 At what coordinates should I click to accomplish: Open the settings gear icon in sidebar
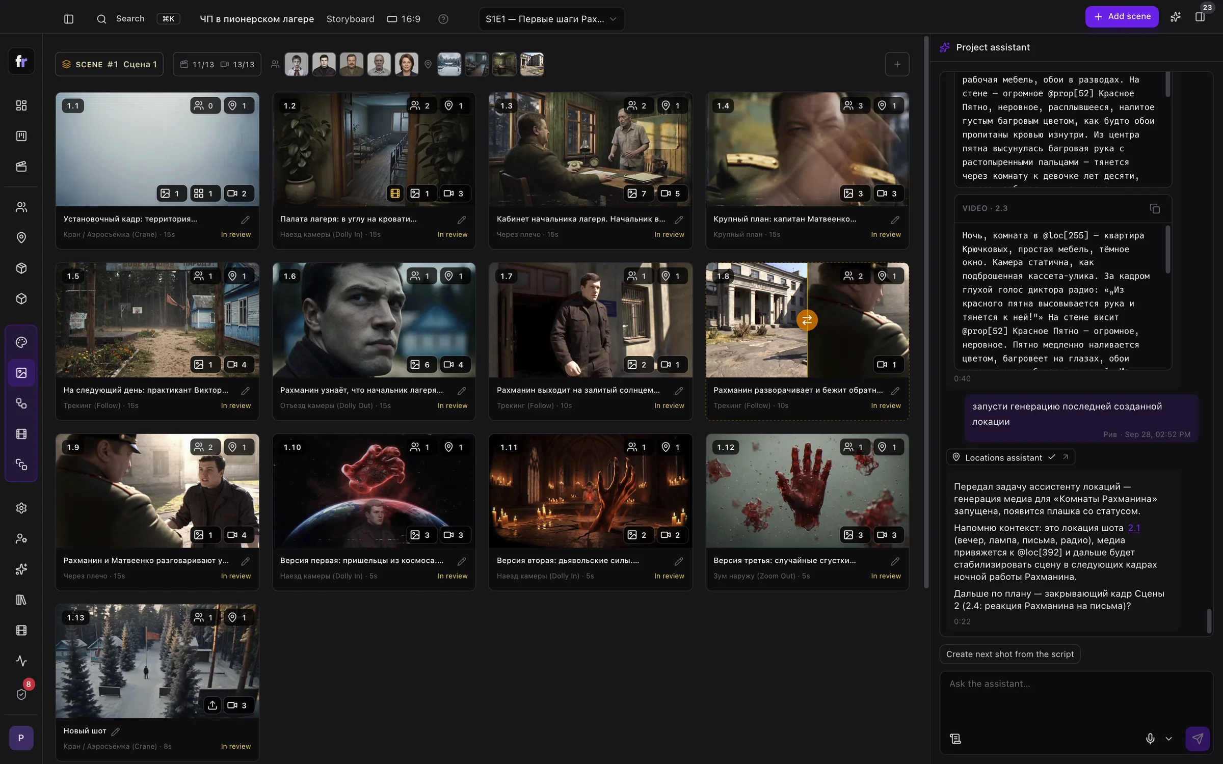click(21, 508)
